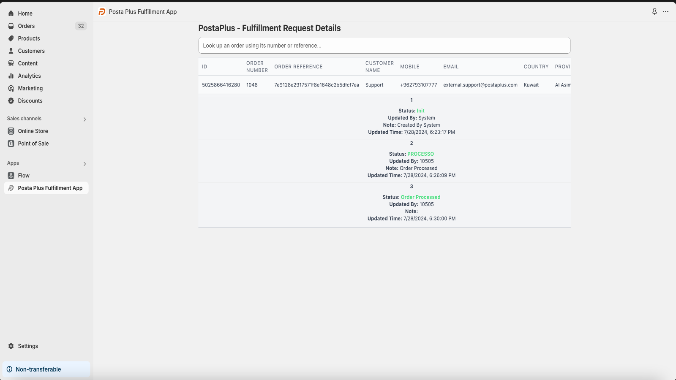Click the Orders count badge showing 32
This screenshot has height=380, width=676.
(x=80, y=26)
